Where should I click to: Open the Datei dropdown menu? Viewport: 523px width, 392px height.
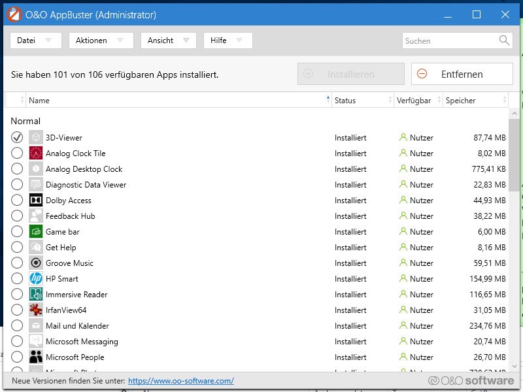(35, 41)
